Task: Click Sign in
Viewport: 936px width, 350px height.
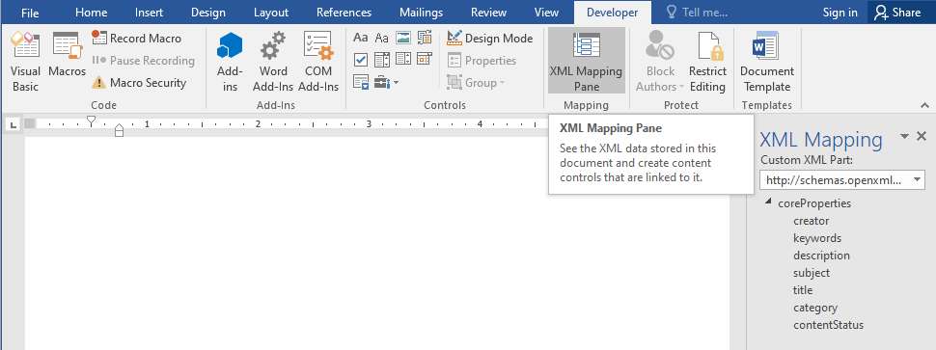Action: 840,13
